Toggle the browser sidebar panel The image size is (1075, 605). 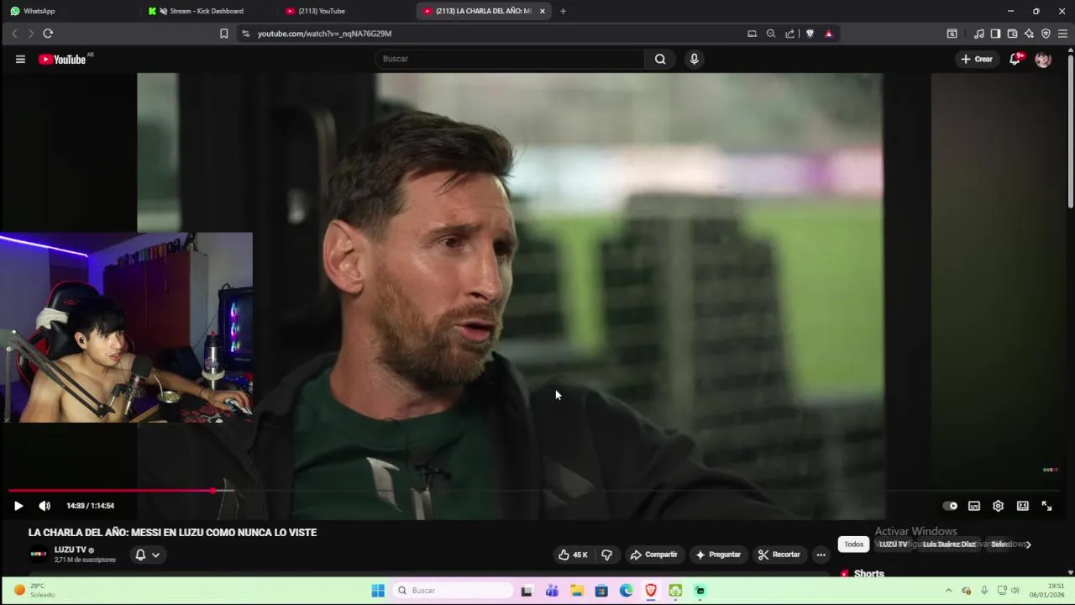(995, 34)
